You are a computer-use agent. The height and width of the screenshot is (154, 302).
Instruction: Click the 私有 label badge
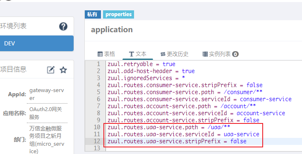[93, 14]
